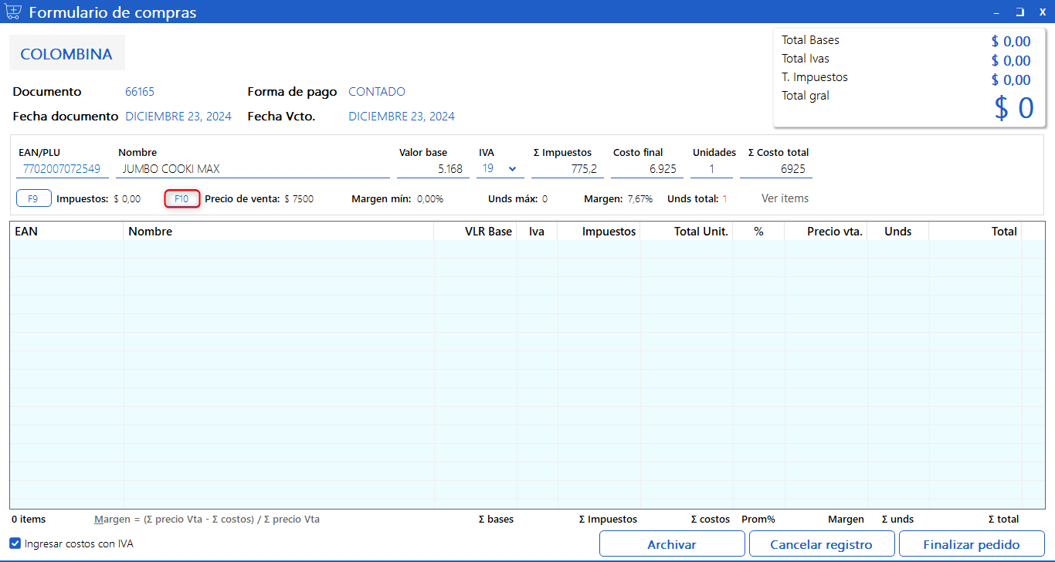The image size is (1055, 562).
Task: Click Fecha Vcto. date value
Action: [402, 117]
